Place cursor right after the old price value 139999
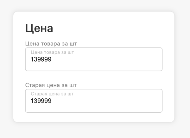The width and height of the screenshot is (190, 138). point(52,101)
